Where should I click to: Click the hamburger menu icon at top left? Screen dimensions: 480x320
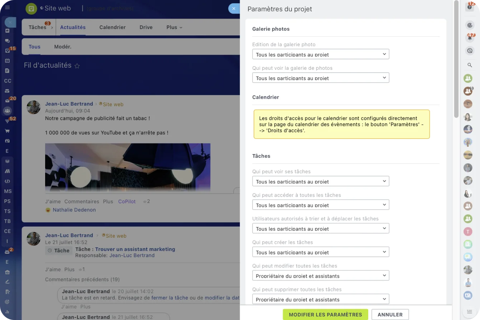[8, 8]
